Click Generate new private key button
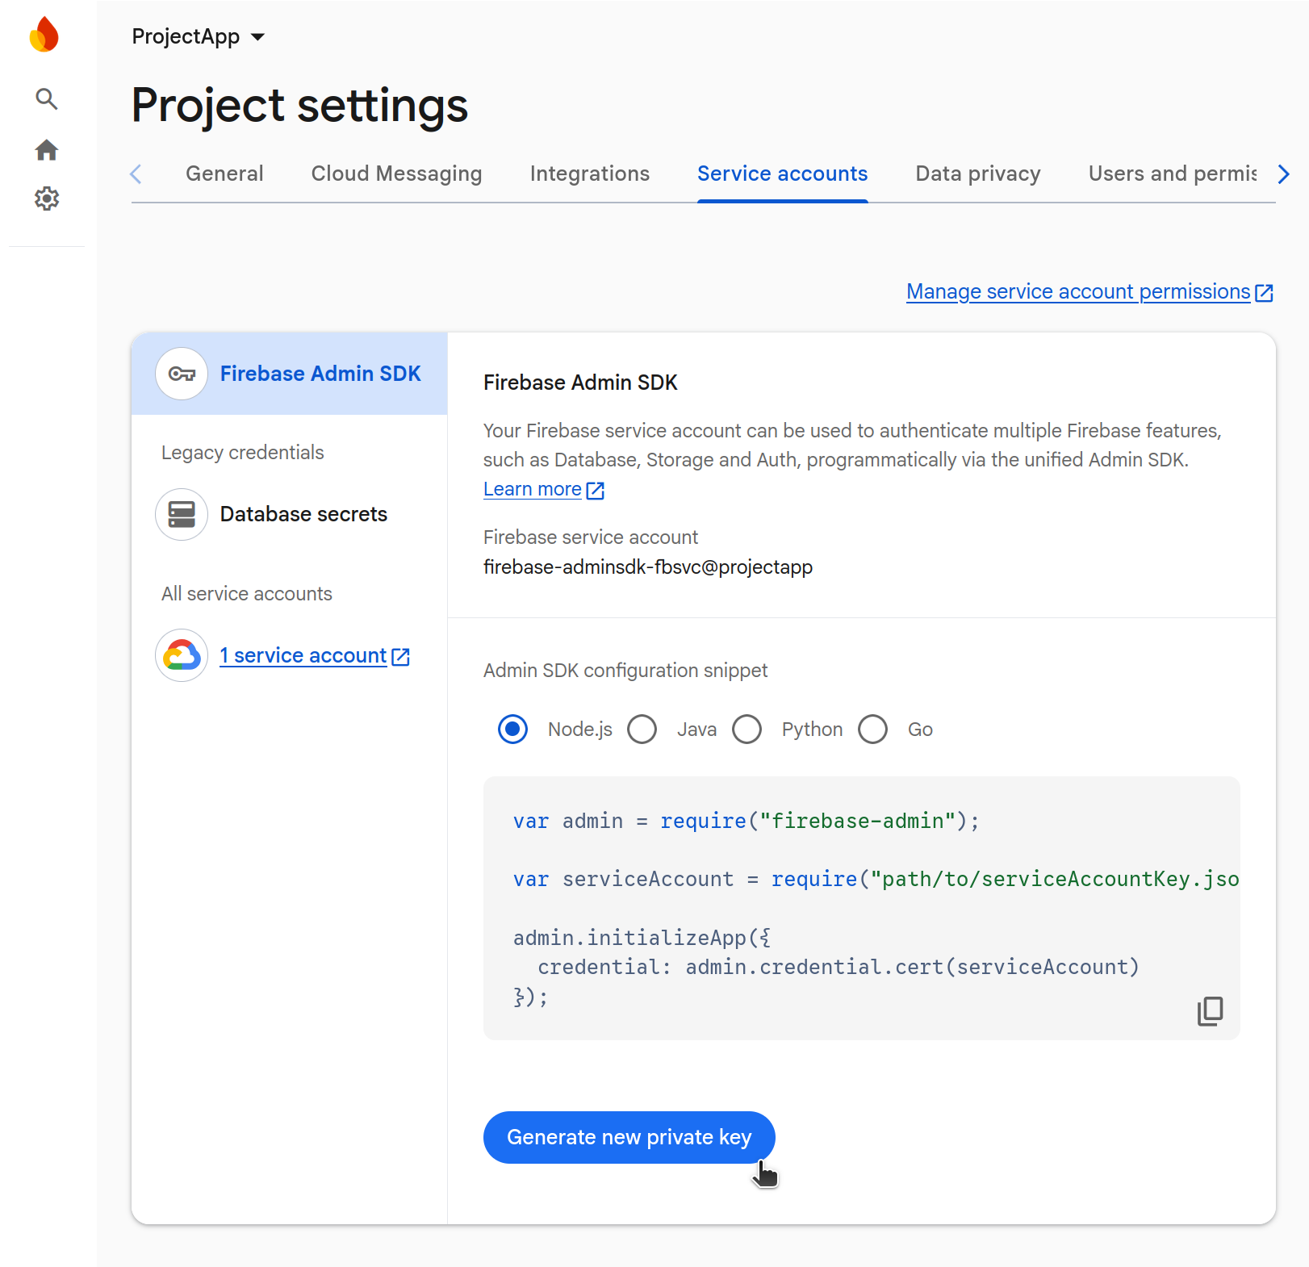This screenshot has height=1267, width=1309. coord(629,1137)
